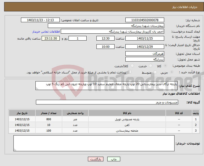Click quantity cell 800

[x=49, y=119]
